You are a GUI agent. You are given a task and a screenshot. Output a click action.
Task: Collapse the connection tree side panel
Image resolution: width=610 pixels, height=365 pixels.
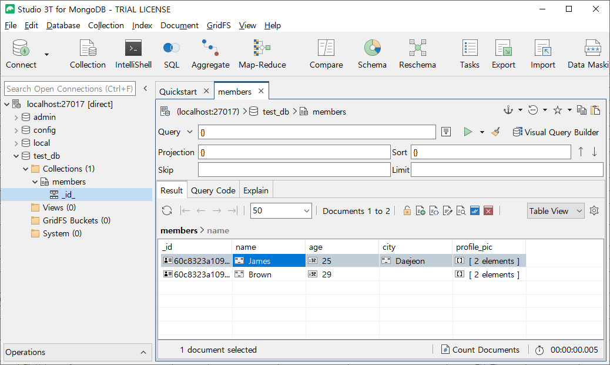[x=146, y=88]
